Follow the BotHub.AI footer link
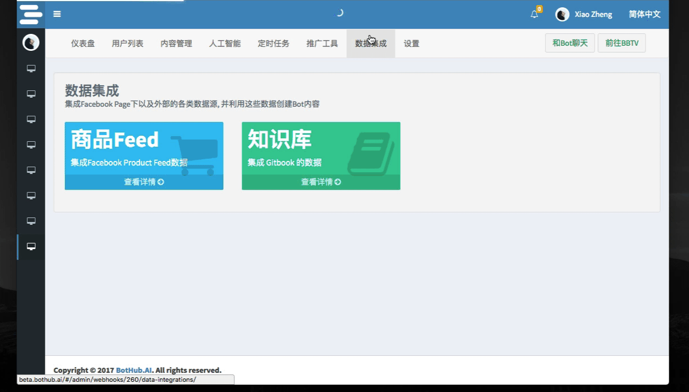Viewport: 689px width, 392px height. pos(134,371)
